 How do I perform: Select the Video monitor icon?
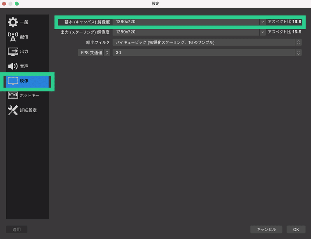[x=13, y=81]
